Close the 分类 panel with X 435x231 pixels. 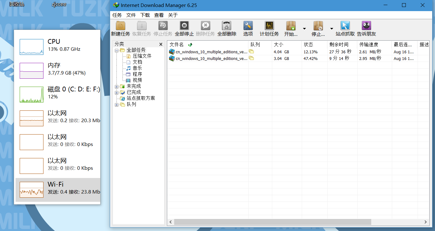(x=161, y=44)
